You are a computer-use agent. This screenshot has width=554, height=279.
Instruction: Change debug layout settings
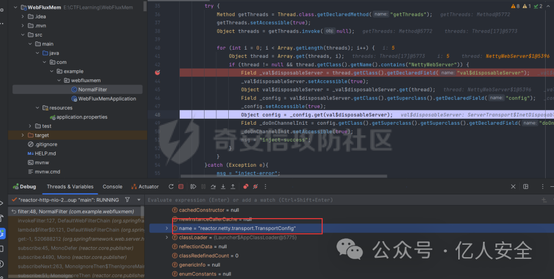click(526, 186)
